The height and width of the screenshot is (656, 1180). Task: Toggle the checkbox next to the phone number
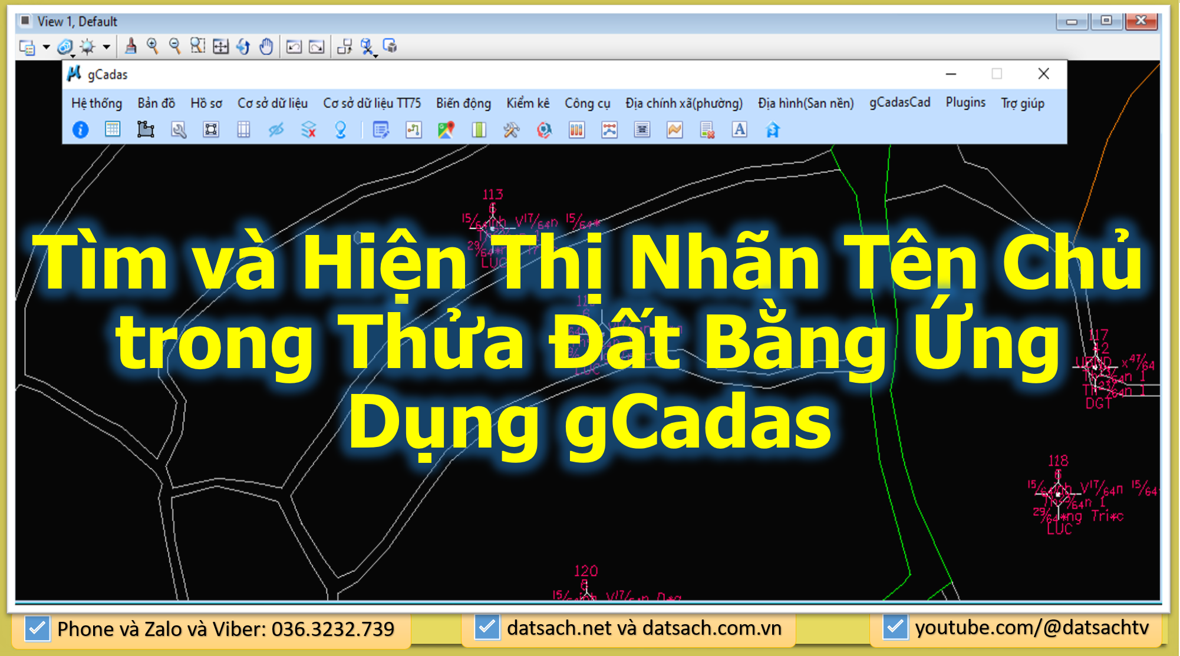(37, 629)
